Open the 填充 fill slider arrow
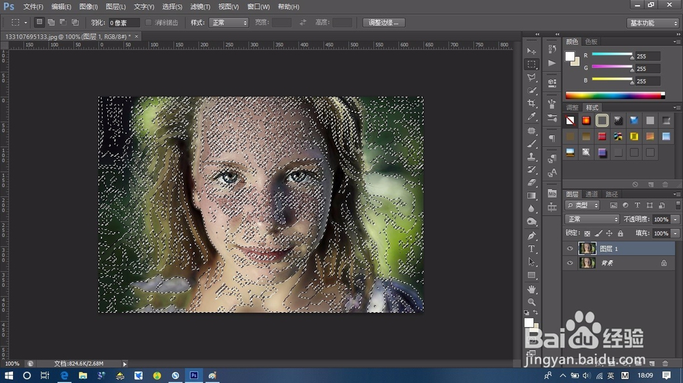The image size is (683, 383). tap(675, 234)
